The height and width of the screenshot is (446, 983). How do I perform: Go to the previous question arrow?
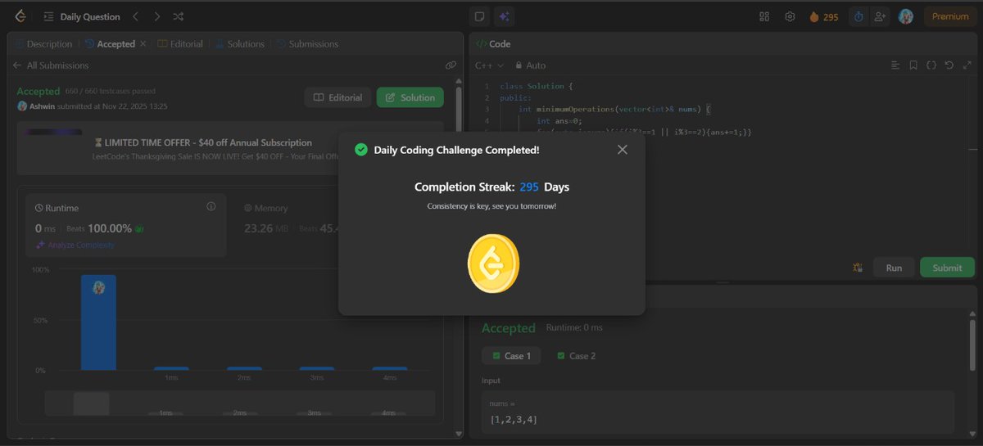(x=136, y=16)
